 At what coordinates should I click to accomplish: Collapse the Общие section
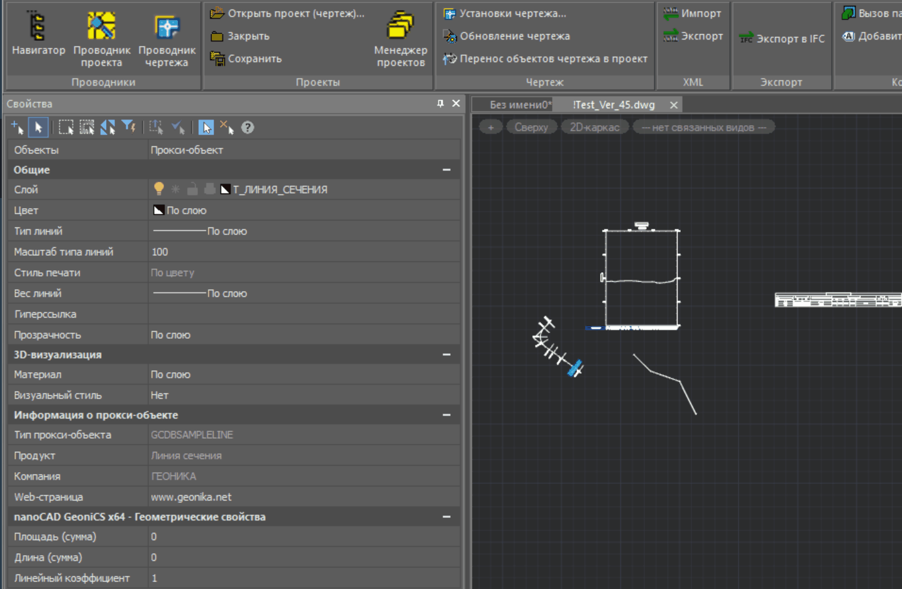click(446, 170)
